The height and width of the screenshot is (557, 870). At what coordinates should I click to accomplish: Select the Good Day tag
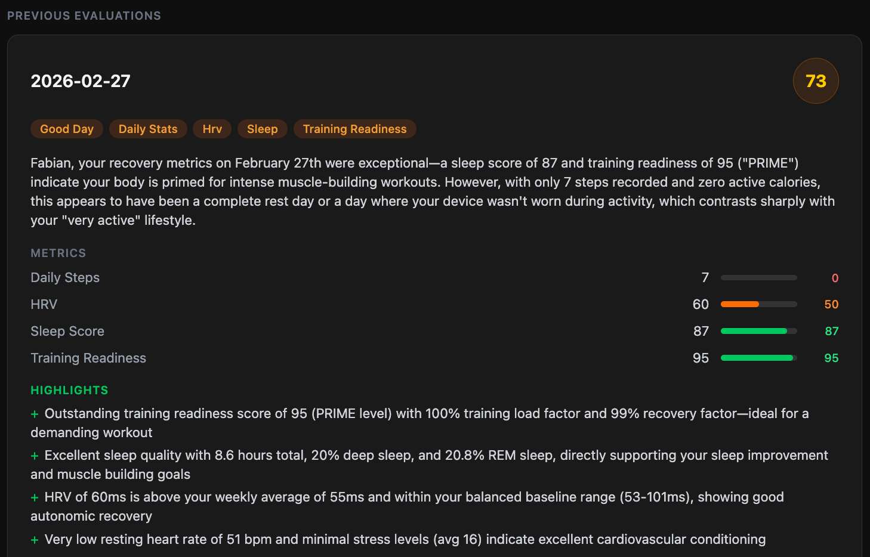[x=67, y=129]
